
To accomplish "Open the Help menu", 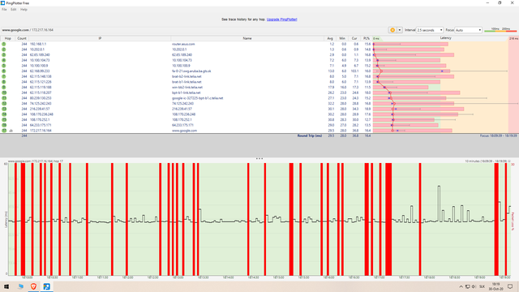I will pos(24,10).
